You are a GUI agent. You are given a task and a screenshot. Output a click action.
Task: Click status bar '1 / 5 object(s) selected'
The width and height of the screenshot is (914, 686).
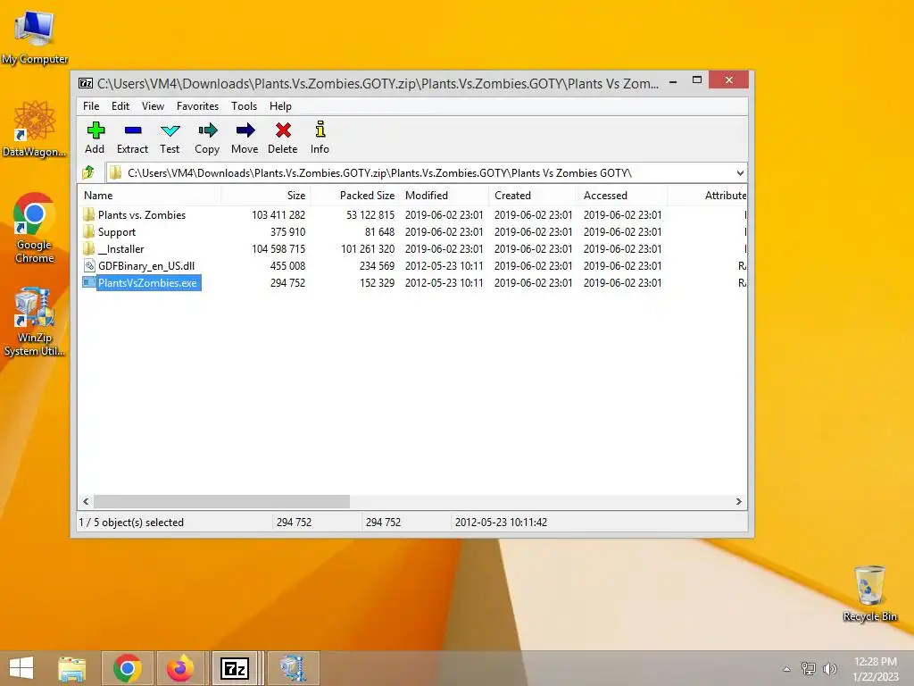click(131, 522)
